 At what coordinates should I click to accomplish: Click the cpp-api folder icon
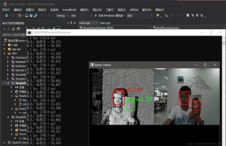tap(9, 49)
